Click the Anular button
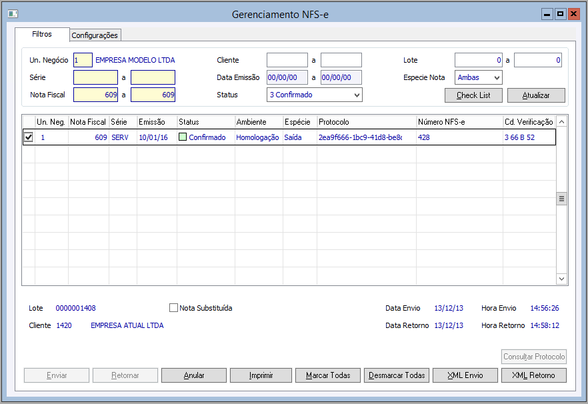 pyautogui.click(x=194, y=375)
